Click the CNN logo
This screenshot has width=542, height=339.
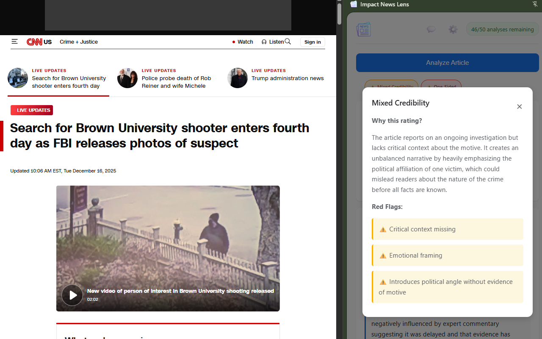(x=34, y=42)
